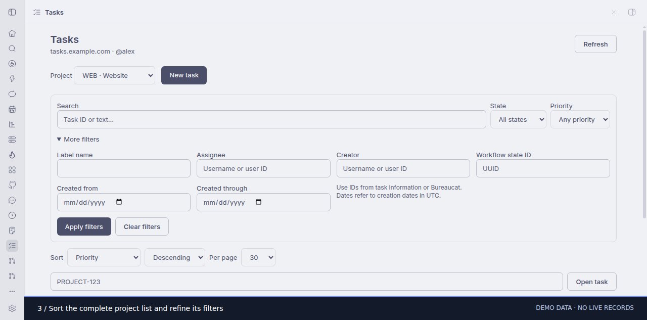
Task: Open the Home icon in sidebar
Action: click(12, 33)
